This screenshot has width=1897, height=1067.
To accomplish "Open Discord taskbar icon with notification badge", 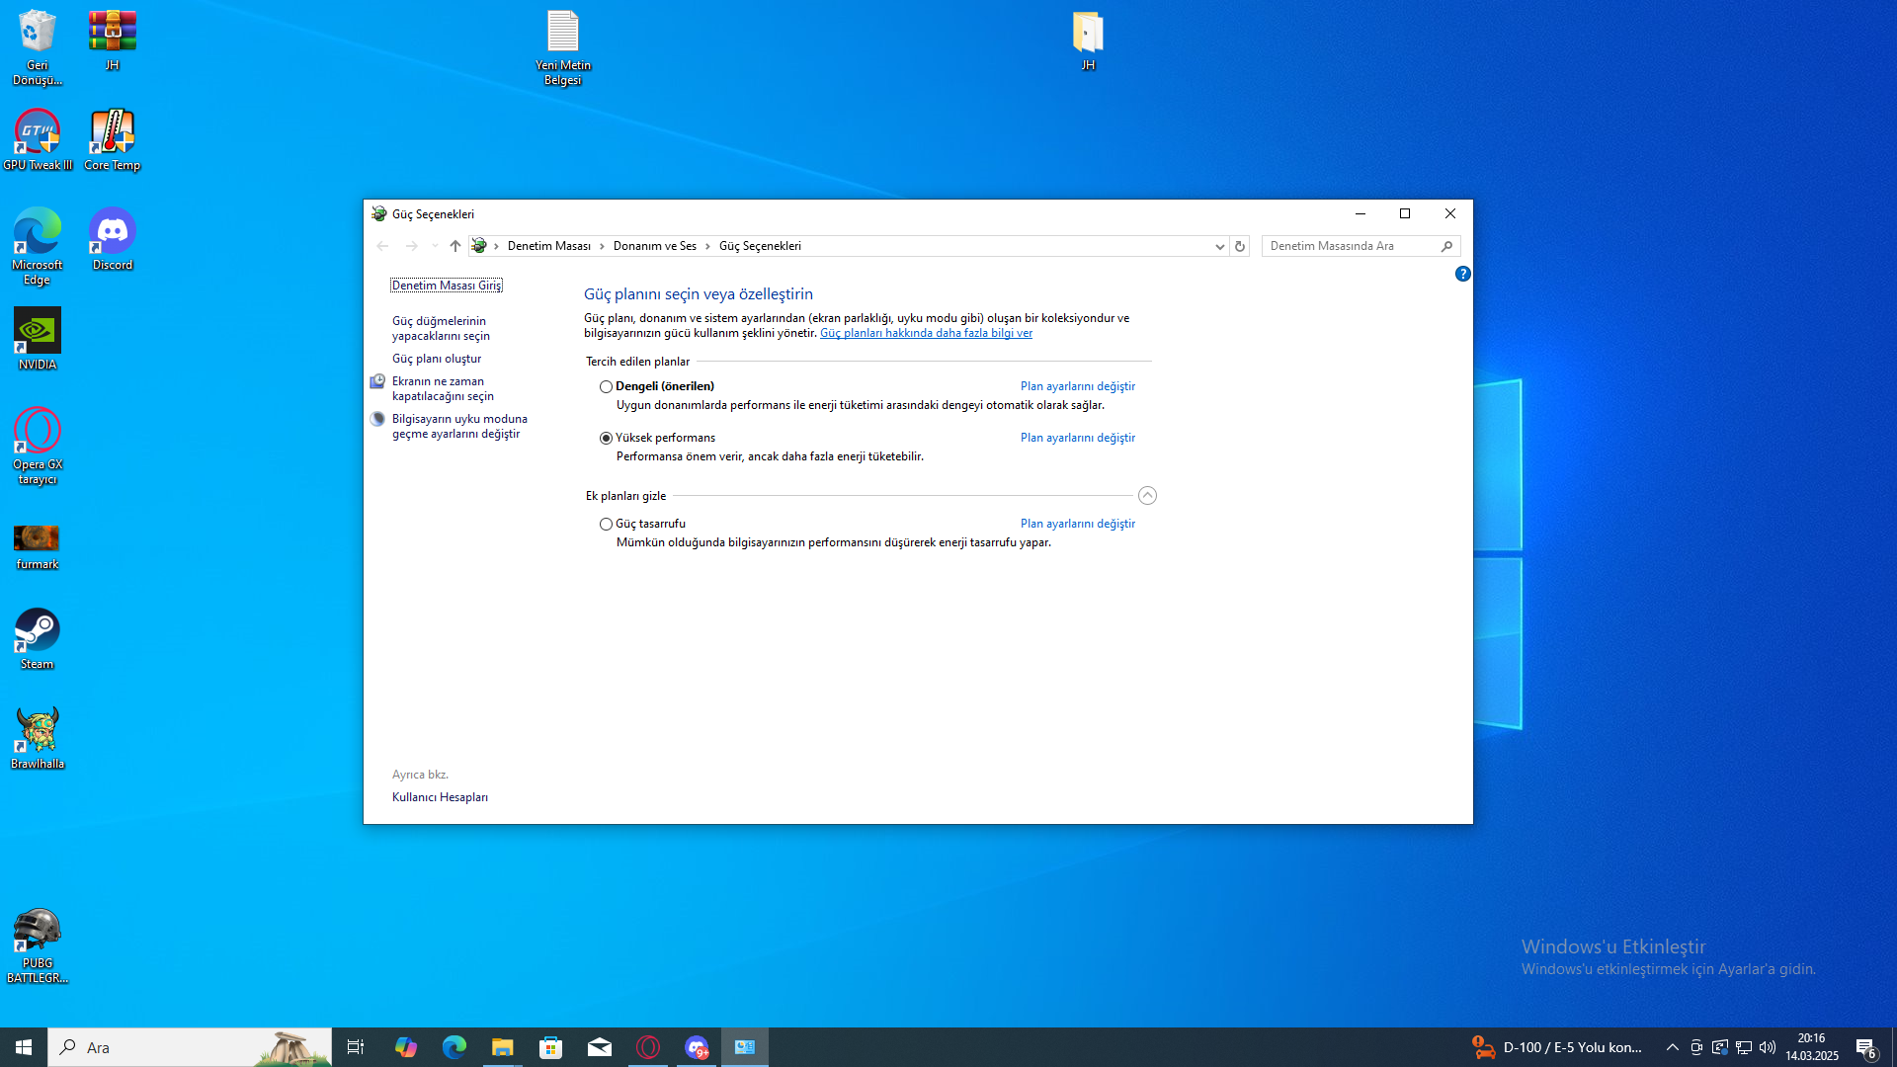I will tap(697, 1047).
